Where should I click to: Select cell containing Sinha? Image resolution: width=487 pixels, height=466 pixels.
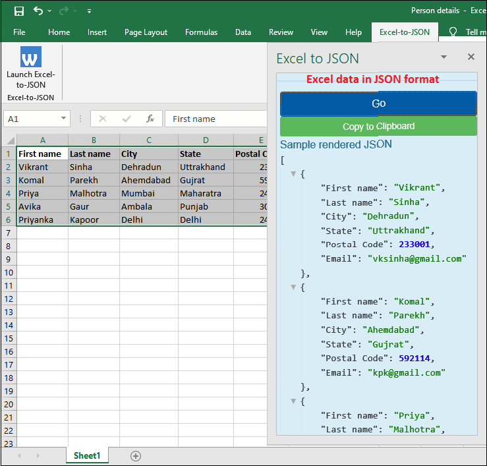tap(94, 167)
